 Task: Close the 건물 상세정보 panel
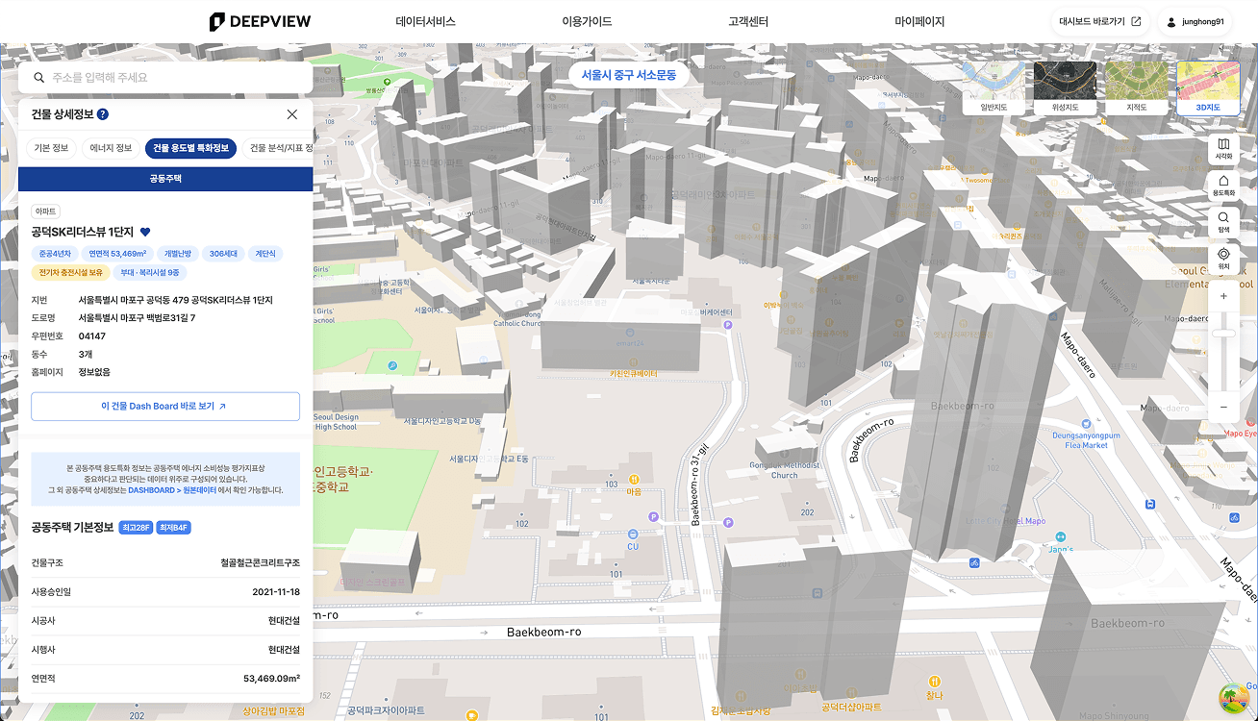click(x=292, y=114)
